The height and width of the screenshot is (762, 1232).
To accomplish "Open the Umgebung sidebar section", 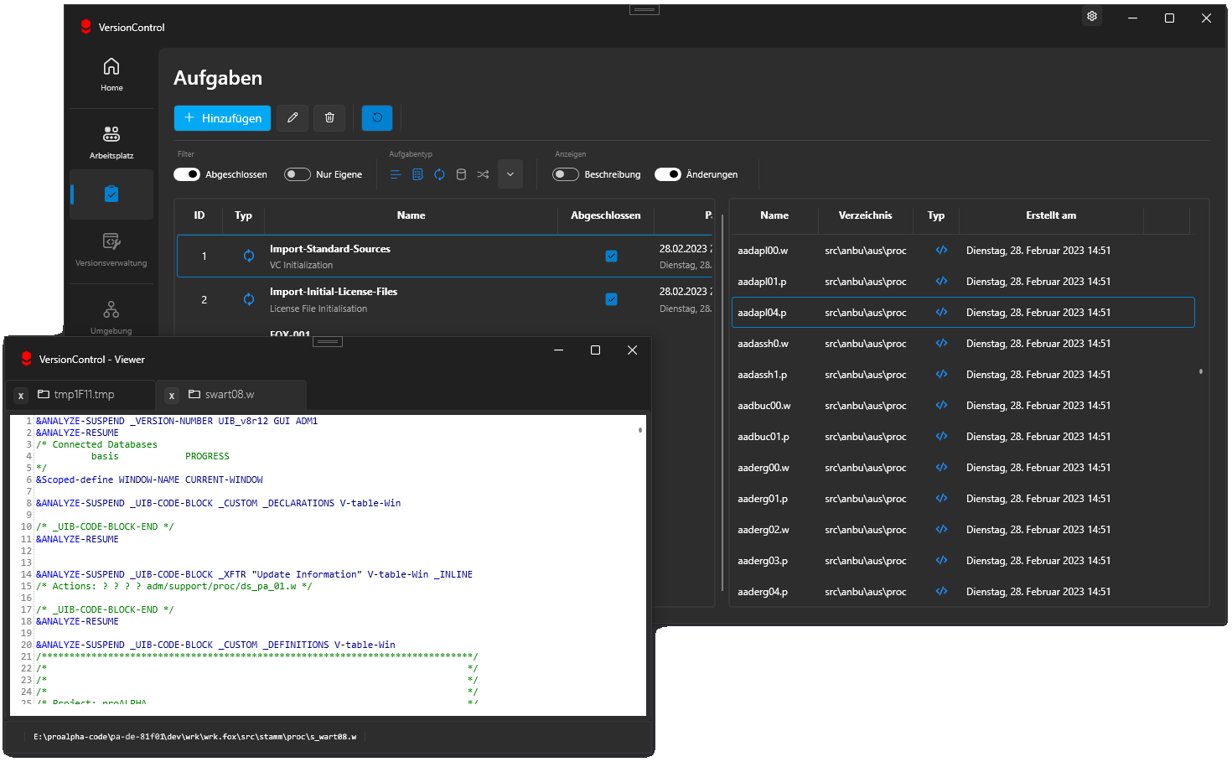I will 111,316.
